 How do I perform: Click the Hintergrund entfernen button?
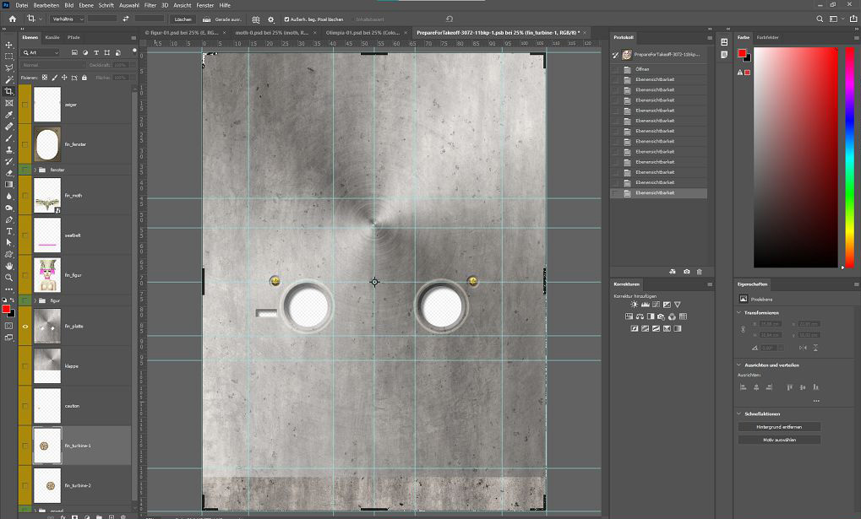[x=779, y=427]
